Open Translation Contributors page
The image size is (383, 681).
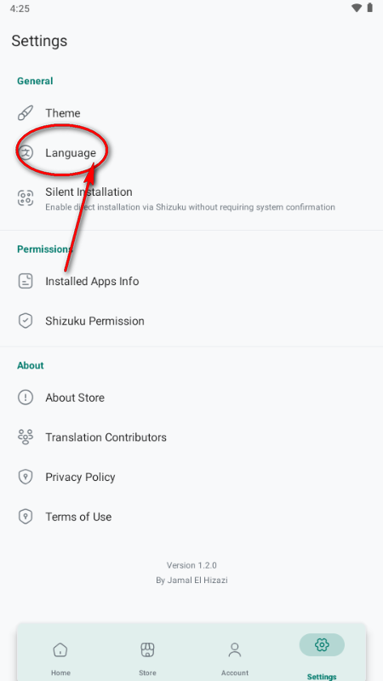191,437
